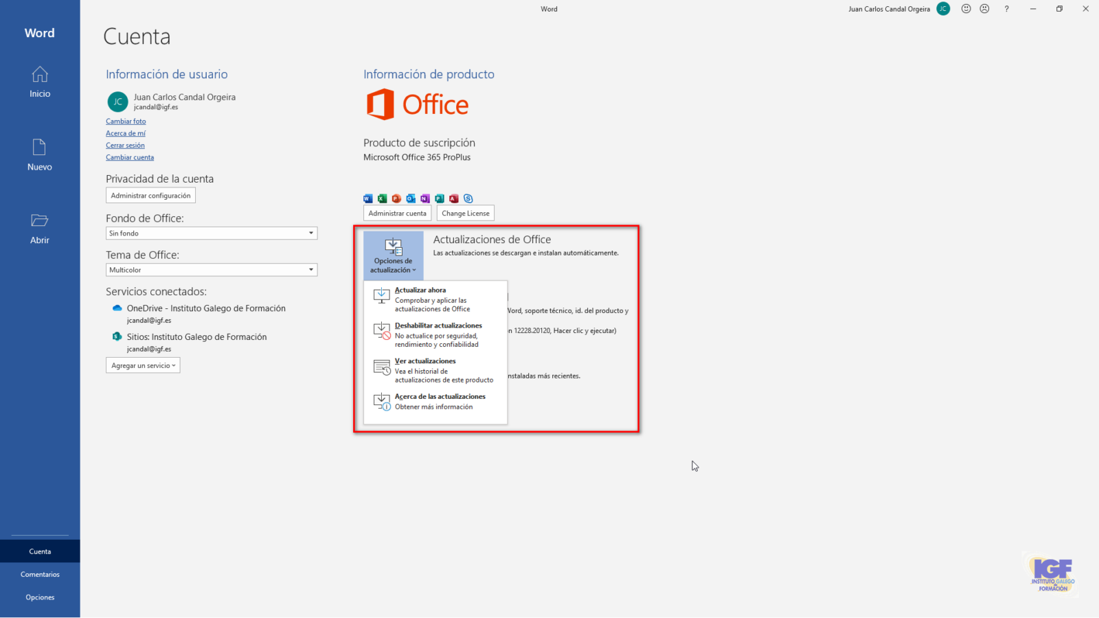Expand the Agregar un servicio dropdown
Viewport: 1099px width, 618px height.
[x=143, y=365]
